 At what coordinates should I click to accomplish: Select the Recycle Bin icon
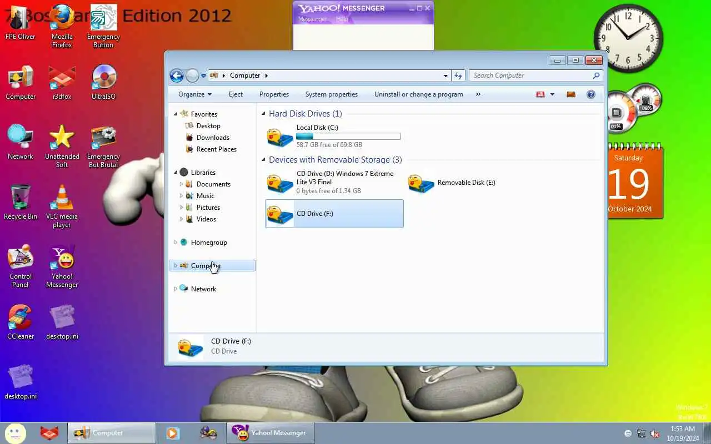pyautogui.click(x=21, y=203)
